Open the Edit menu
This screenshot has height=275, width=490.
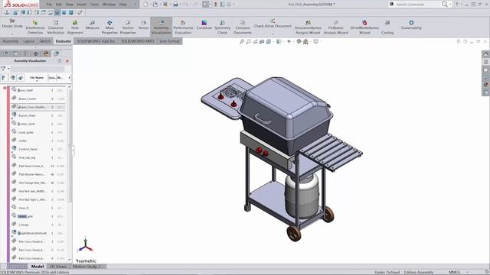(59, 5)
